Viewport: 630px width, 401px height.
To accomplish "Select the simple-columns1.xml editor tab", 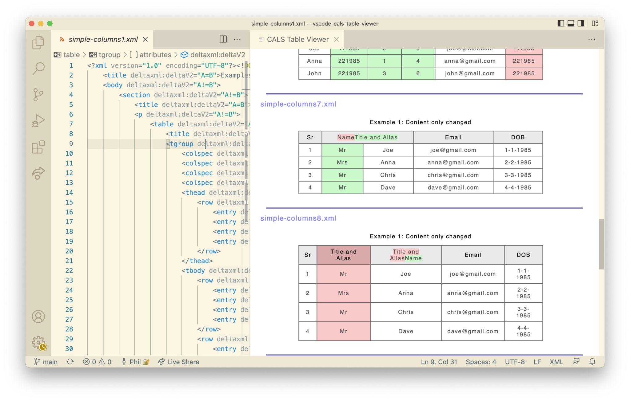I will tap(103, 39).
